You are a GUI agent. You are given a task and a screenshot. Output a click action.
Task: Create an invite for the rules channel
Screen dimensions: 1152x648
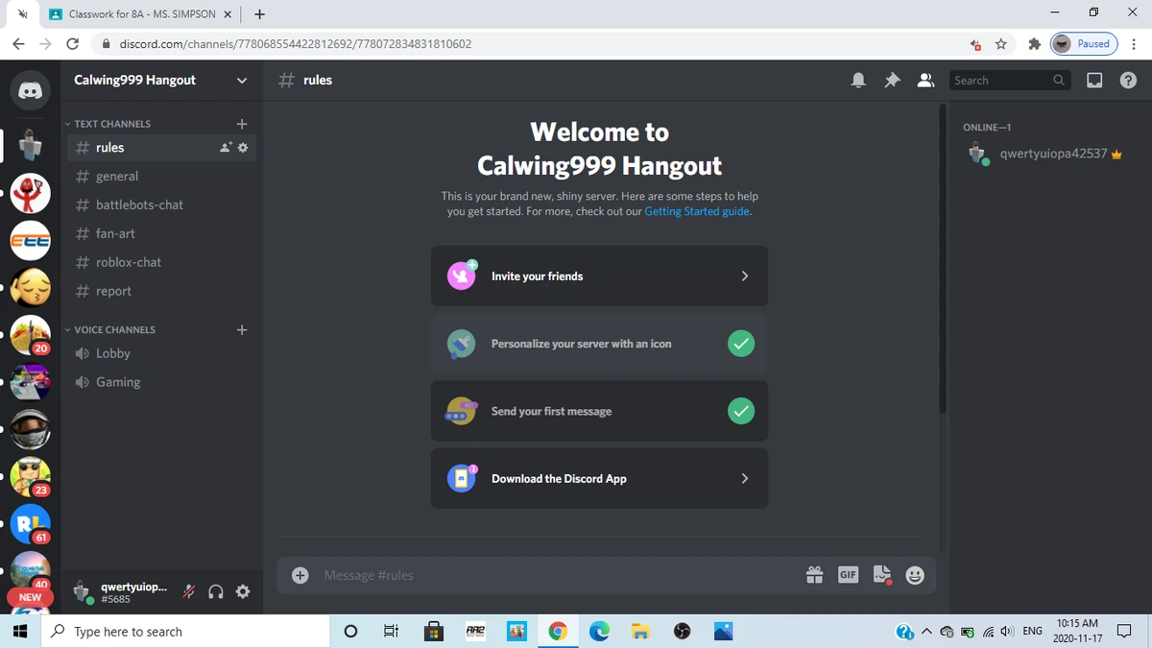(224, 147)
